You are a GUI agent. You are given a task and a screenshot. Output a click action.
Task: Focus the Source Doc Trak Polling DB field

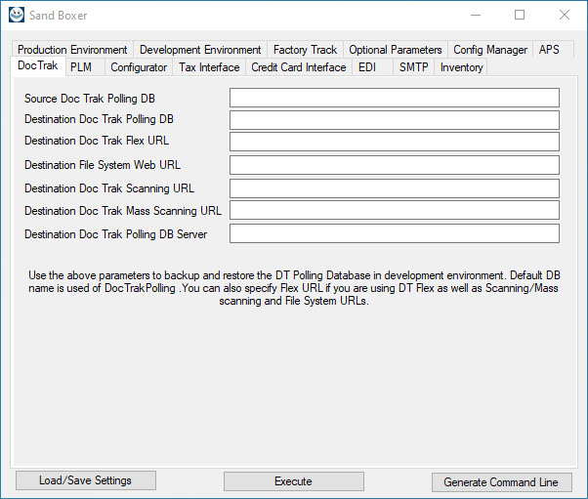tap(394, 98)
